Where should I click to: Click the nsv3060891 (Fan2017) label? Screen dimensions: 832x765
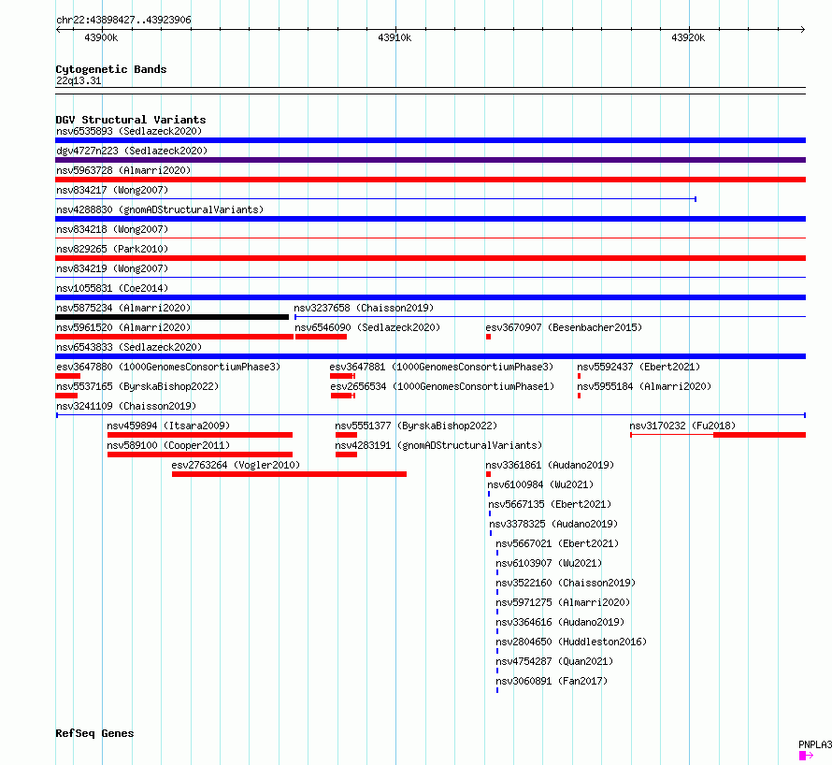(552, 681)
